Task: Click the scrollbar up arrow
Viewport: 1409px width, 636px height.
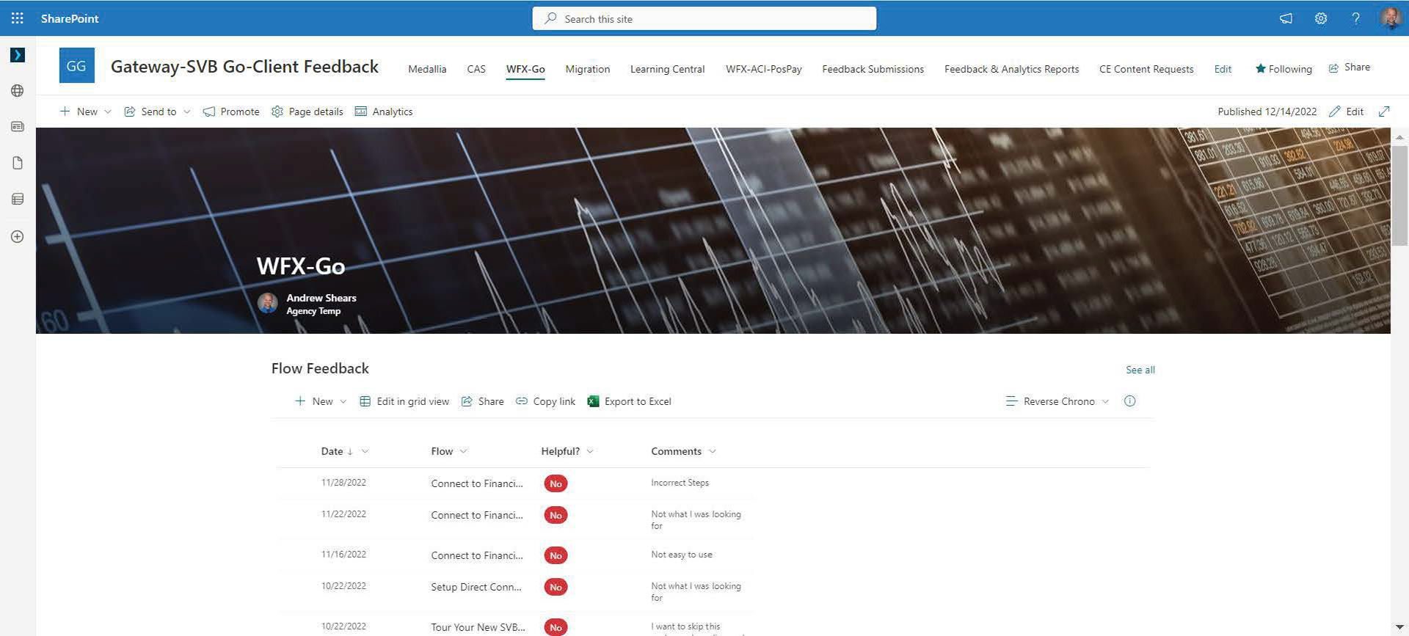Action: (x=1400, y=137)
